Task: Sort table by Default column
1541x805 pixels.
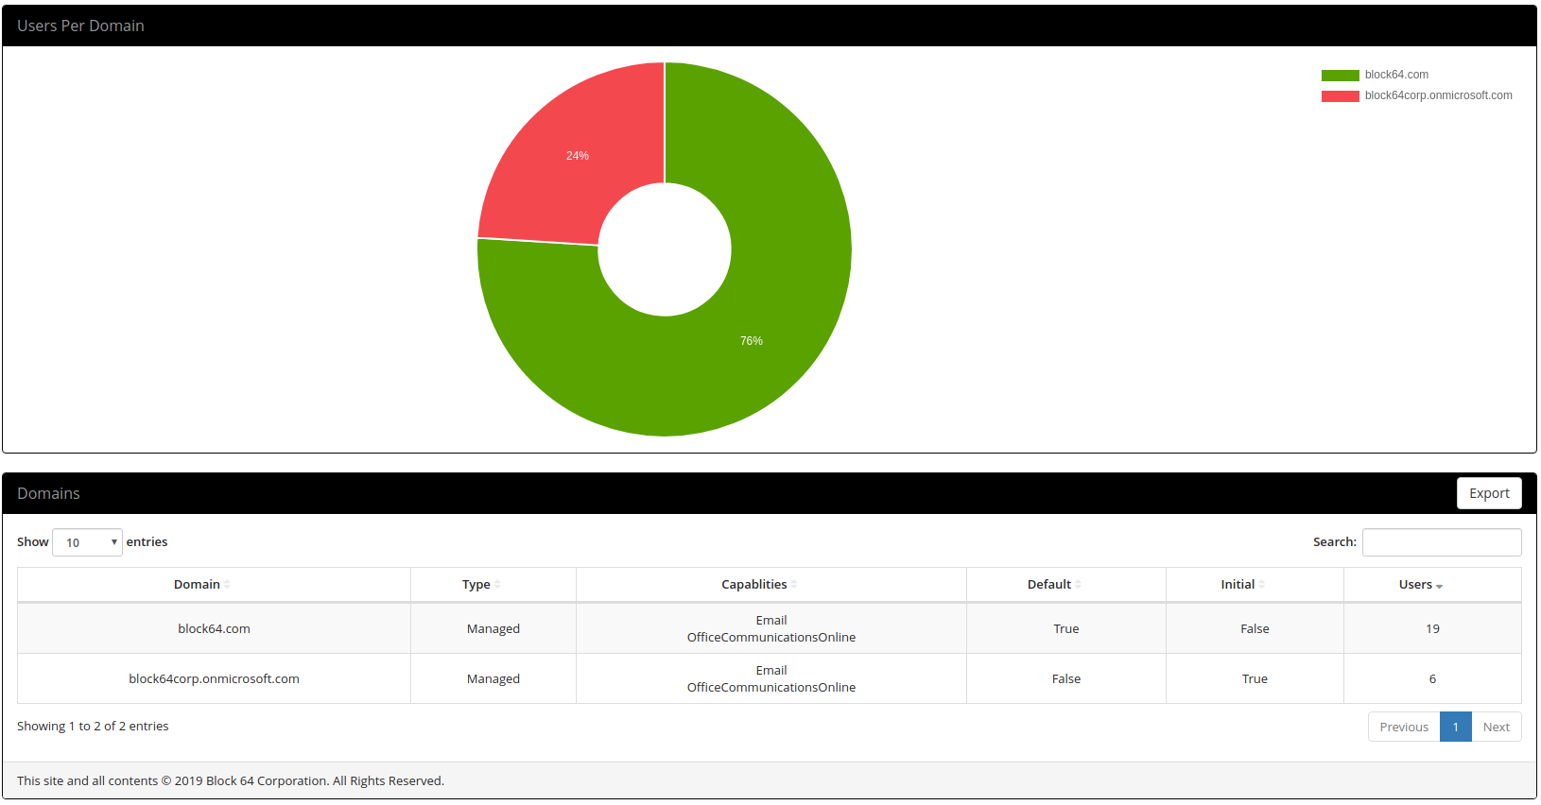Action: click(x=1066, y=585)
